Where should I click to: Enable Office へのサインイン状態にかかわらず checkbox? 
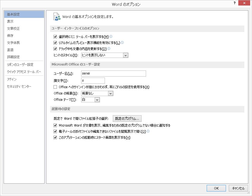55,87
